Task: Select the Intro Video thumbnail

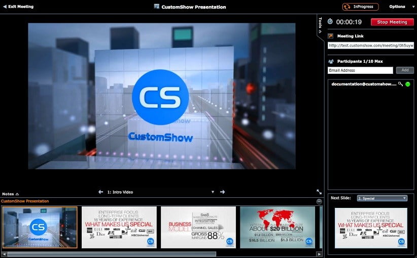Action: (x=40, y=227)
